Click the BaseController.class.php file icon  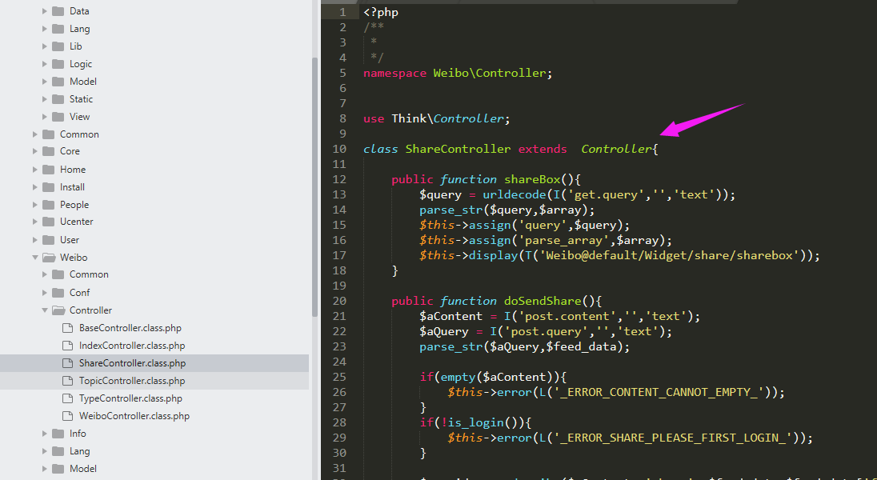point(68,328)
